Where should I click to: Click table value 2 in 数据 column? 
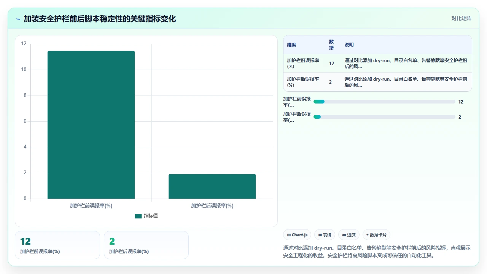click(330, 82)
